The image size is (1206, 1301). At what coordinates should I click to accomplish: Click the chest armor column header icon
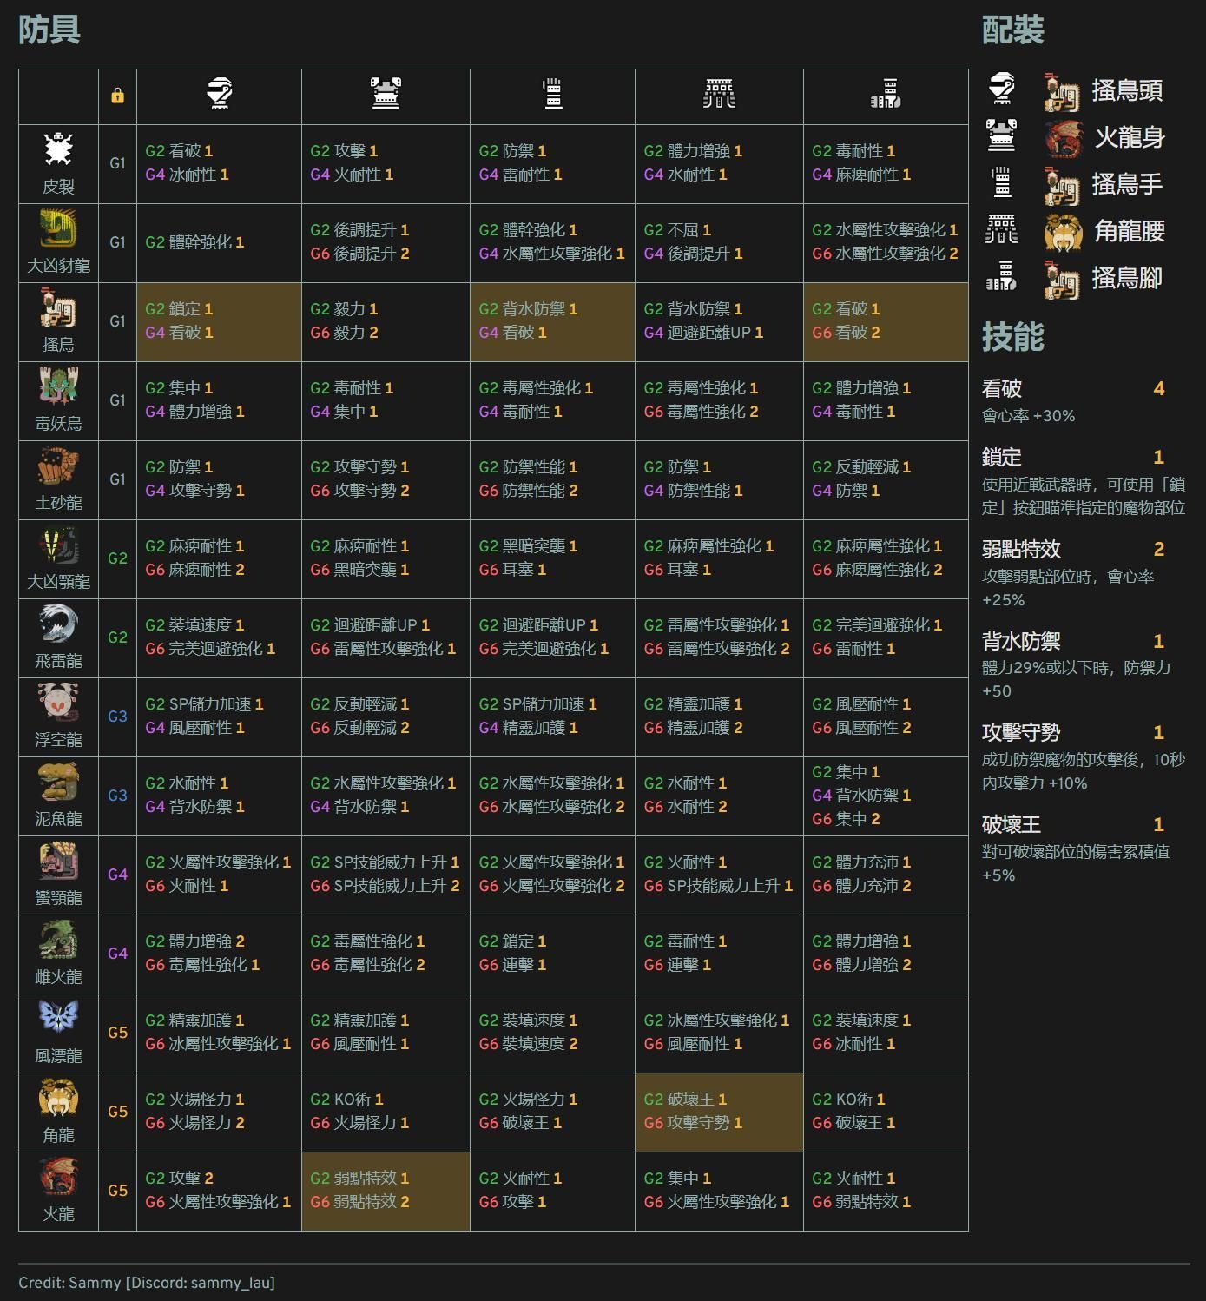coord(386,94)
